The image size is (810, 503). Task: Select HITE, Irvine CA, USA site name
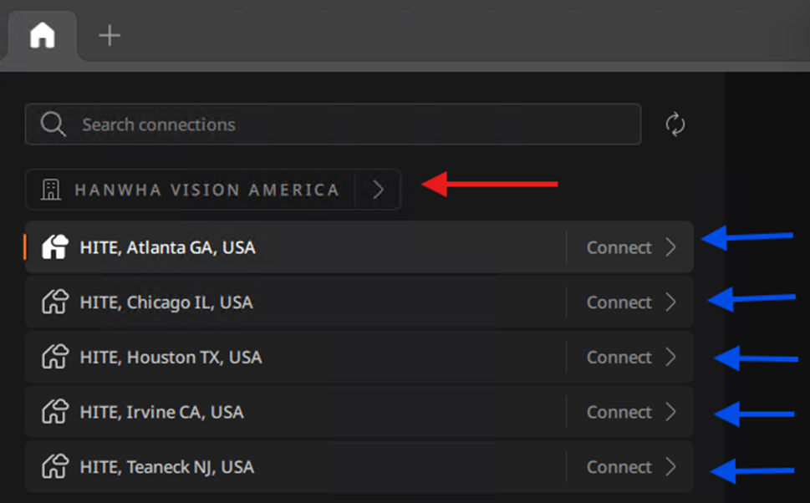click(161, 412)
